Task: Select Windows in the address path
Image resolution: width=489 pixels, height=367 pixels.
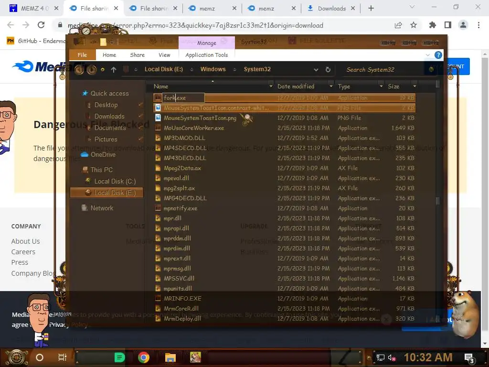Action: (x=213, y=69)
